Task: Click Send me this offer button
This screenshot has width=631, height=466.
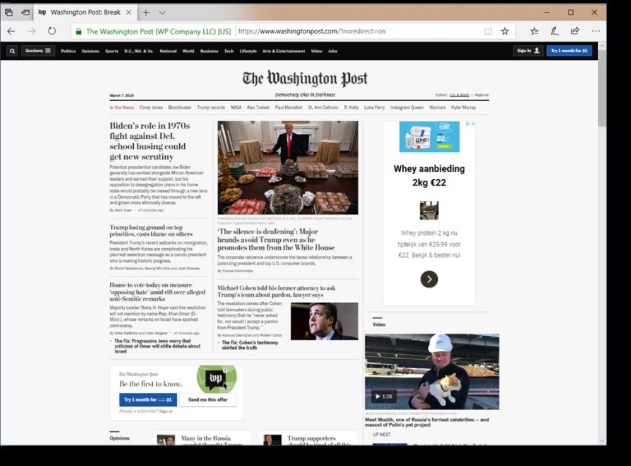Action: (208, 400)
